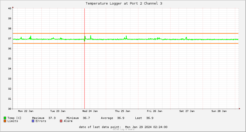This screenshot has height=132, width=246.
Task: Click the 'Wed 24 Jan' x-axis label
Action: (90, 111)
